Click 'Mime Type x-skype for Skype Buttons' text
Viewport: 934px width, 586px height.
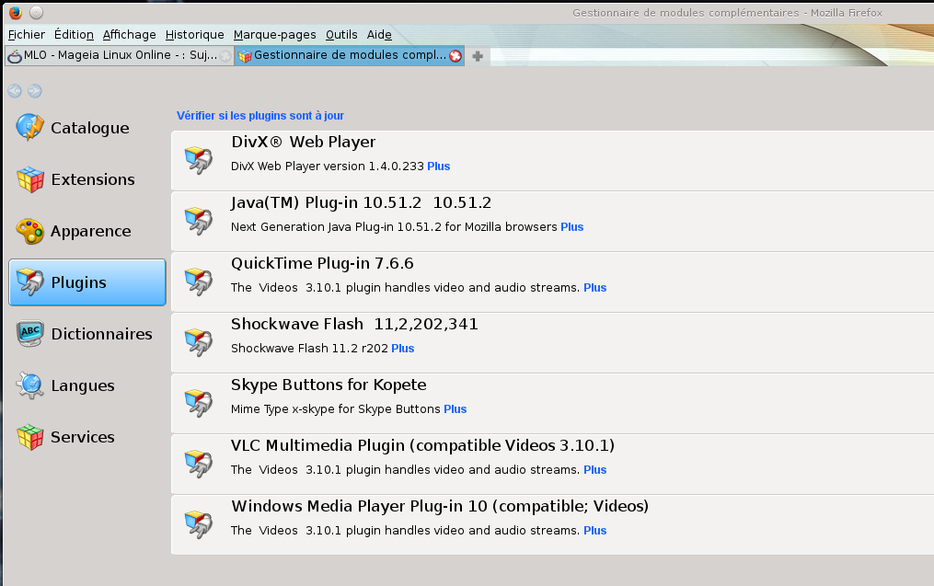pos(335,409)
